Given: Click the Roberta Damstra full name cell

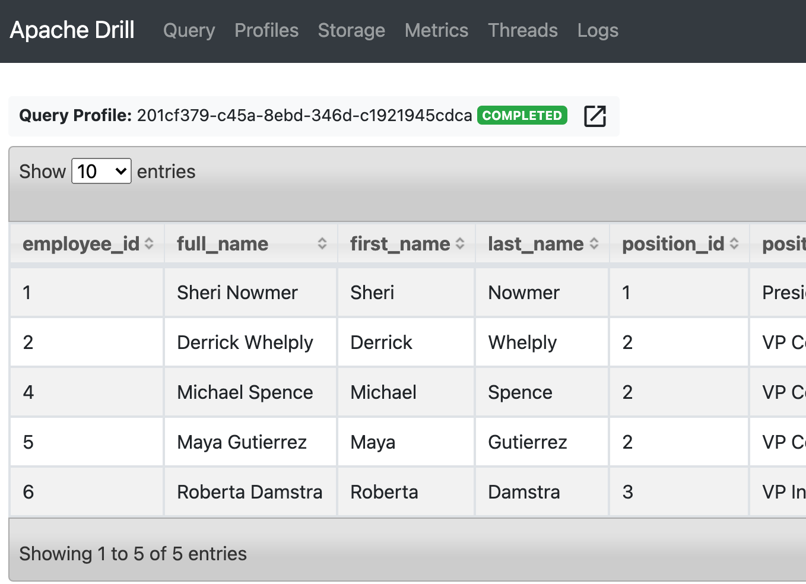Looking at the screenshot, I should 250,491.
